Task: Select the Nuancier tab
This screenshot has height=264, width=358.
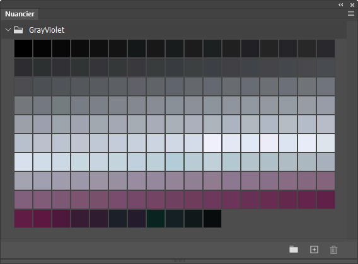Action: [x=20, y=14]
